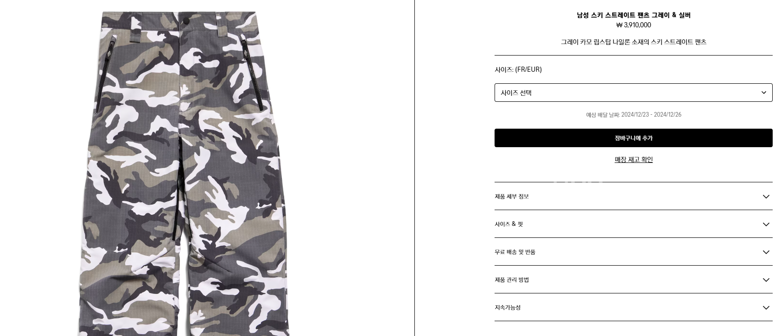Expand the 지속가능성 section
The image size is (775, 336).
pos(633,307)
